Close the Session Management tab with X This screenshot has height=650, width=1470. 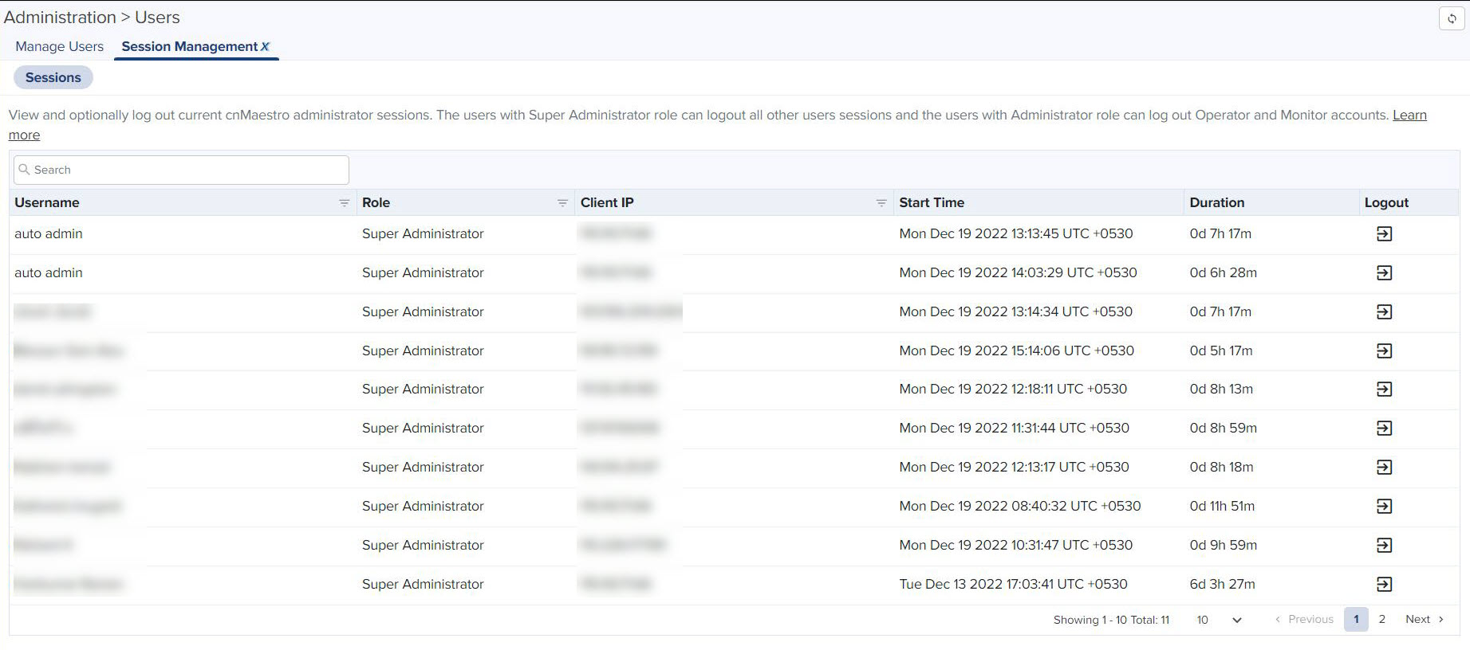pyautogui.click(x=266, y=47)
